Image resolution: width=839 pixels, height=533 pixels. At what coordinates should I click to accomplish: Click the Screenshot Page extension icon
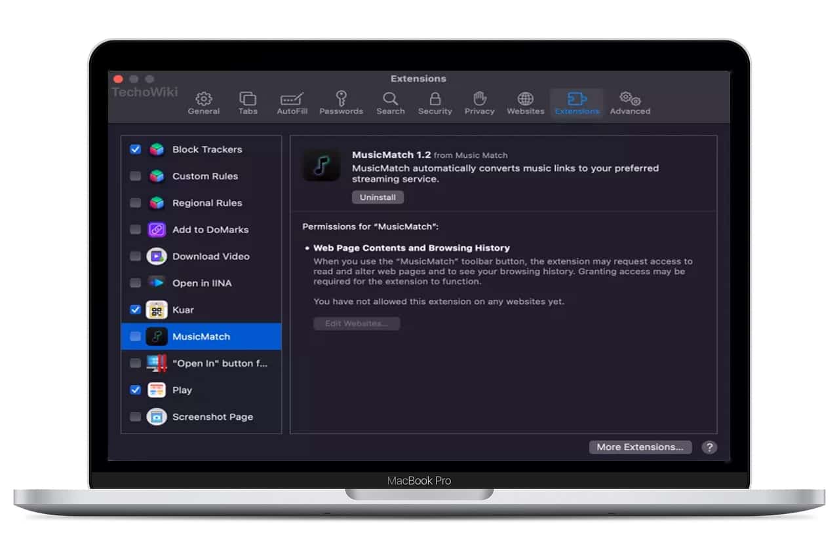pyautogui.click(x=157, y=417)
